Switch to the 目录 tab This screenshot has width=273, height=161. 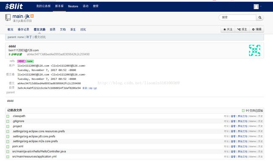tap(52, 29)
